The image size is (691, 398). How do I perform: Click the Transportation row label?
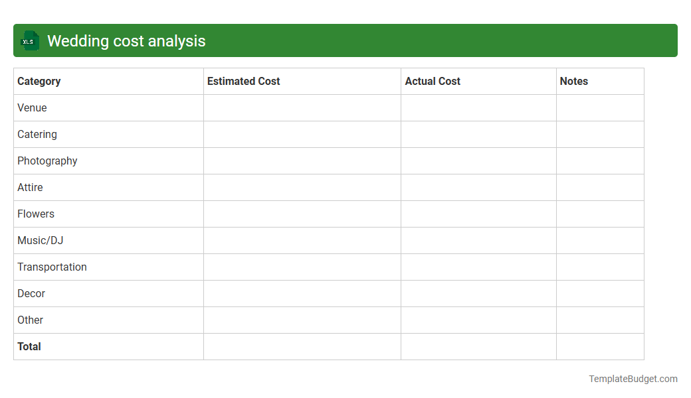52,267
